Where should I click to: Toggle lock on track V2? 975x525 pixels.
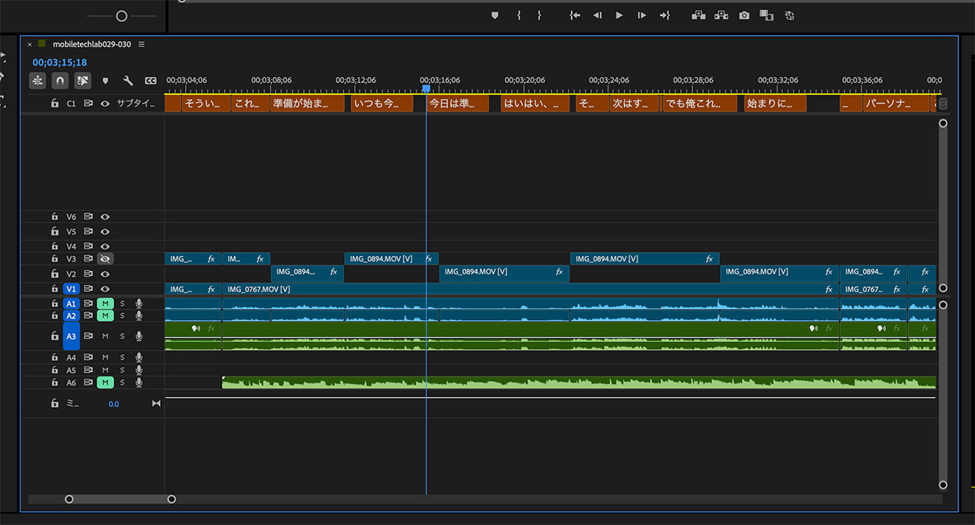pyautogui.click(x=55, y=274)
